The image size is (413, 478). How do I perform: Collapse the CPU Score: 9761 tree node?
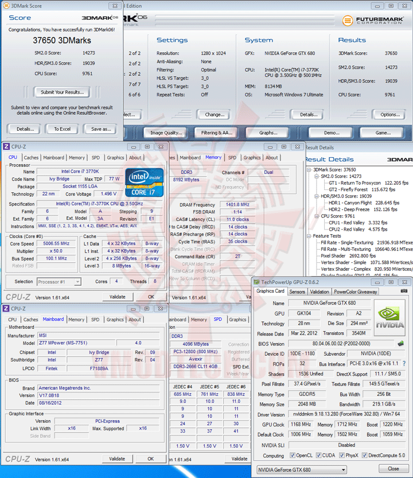(x=317, y=216)
